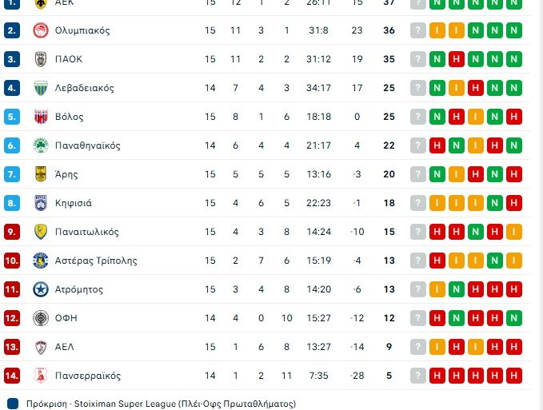Click the Άρης team crest

[40, 174]
